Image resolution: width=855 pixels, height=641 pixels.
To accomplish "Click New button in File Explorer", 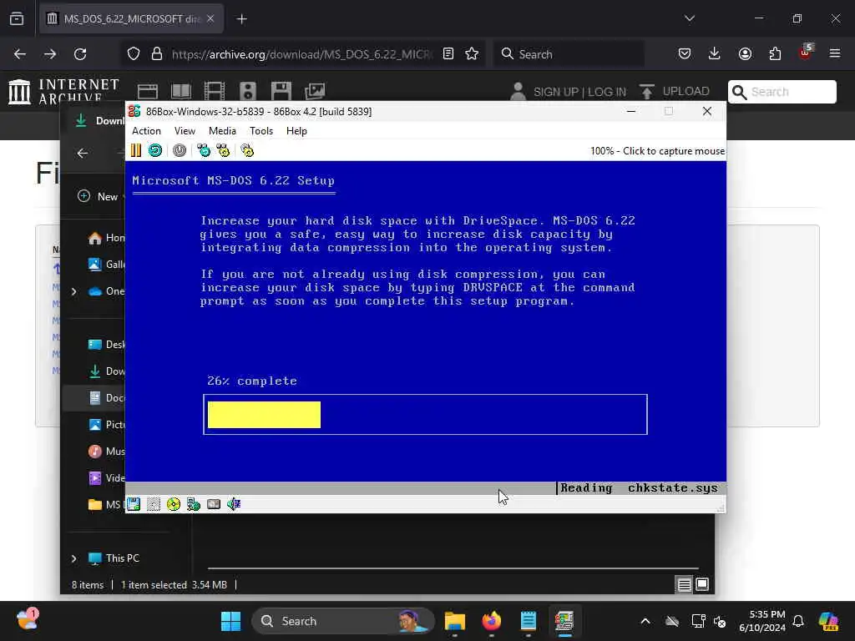I will point(99,196).
